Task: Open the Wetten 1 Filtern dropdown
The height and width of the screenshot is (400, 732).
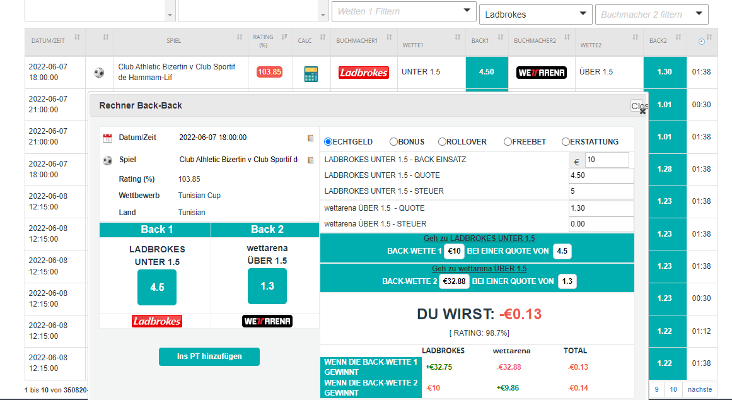Action: [404, 11]
